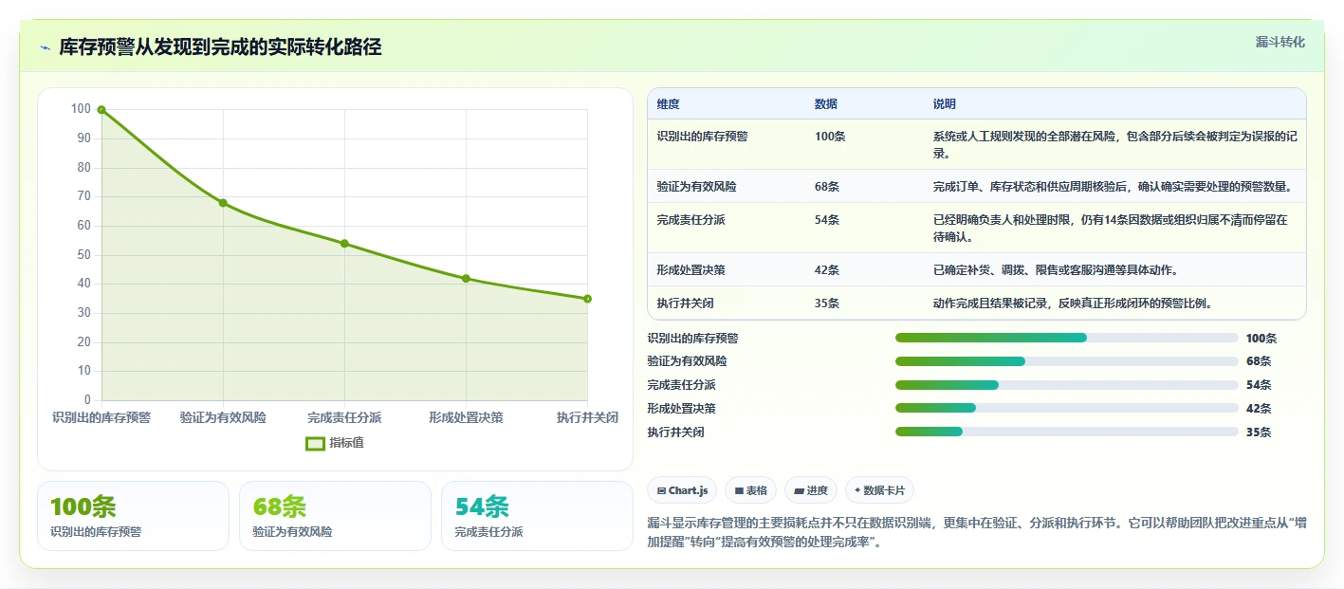Click the 数据卡片 chip

pos(879,490)
